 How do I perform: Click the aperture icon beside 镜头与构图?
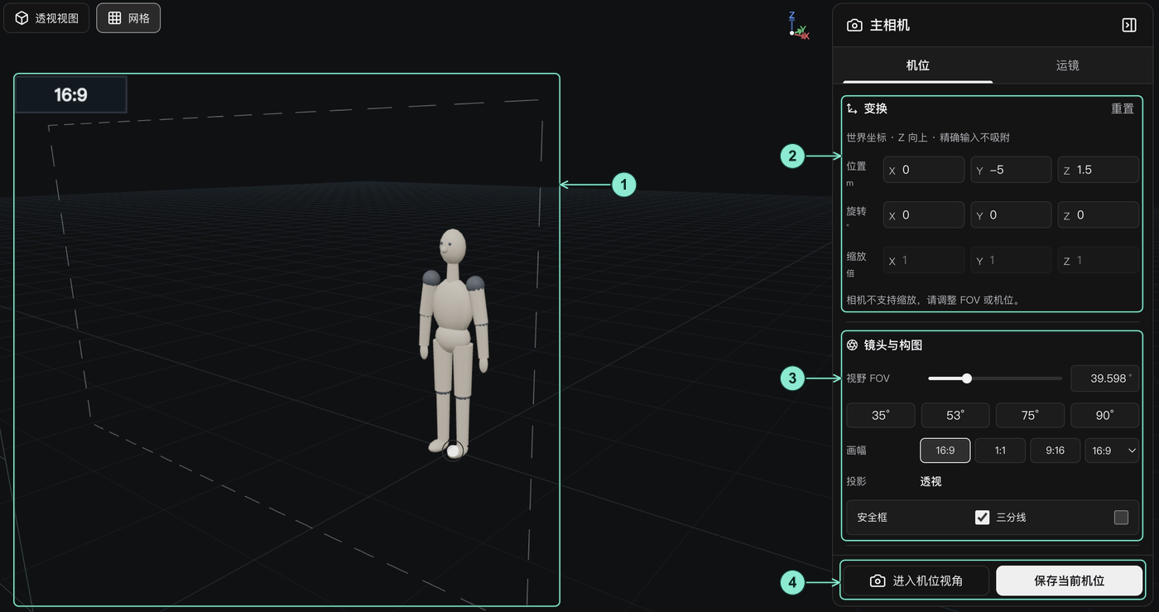(853, 345)
